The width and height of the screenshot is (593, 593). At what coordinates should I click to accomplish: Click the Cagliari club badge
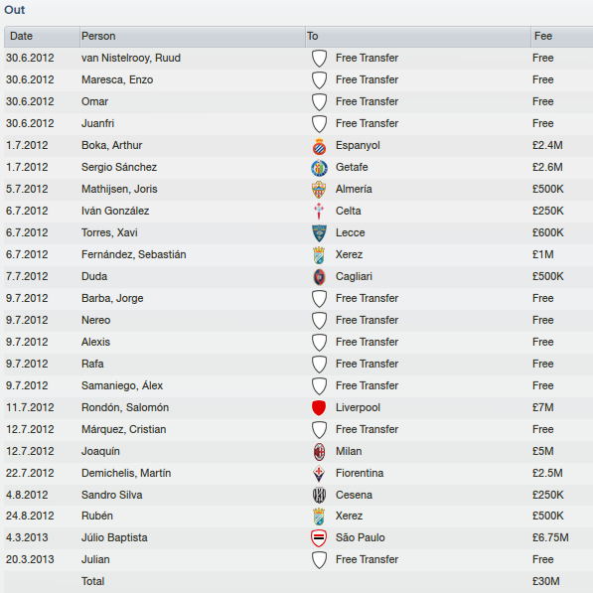(319, 277)
